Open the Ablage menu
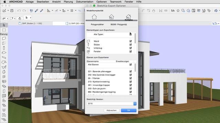Image resolution: width=220 pixels, height=123 pixels. 30,2
